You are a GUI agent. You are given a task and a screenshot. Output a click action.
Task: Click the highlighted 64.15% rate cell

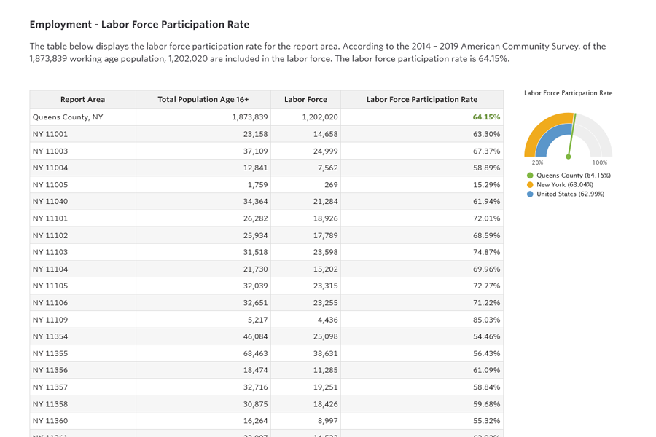(x=485, y=117)
